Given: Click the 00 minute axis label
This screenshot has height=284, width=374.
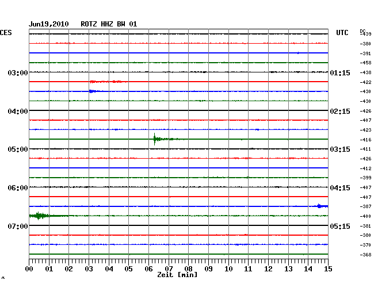Looking at the screenshot, I should click(x=29, y=268).
